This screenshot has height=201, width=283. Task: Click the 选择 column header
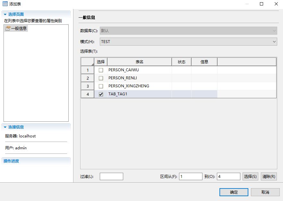click(x=101, y=62)
